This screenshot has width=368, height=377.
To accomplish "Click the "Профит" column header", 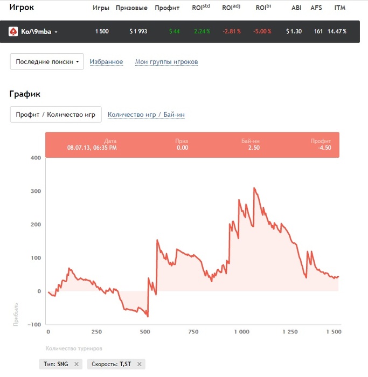I will coord(167,8).
